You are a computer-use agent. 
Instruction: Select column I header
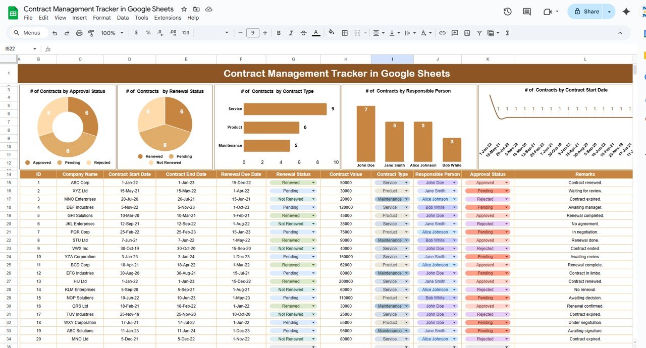pos(392,60)
